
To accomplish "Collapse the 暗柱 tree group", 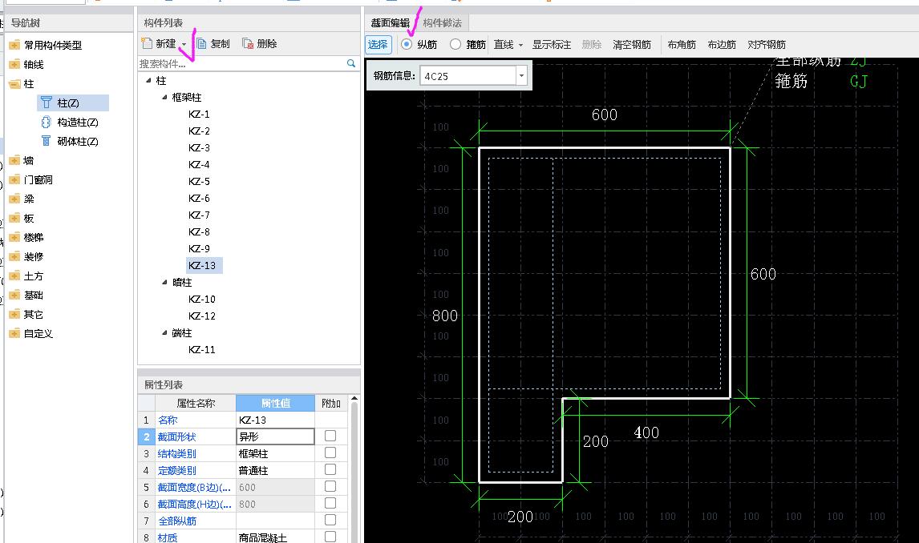I will click(x=164, y=282).
